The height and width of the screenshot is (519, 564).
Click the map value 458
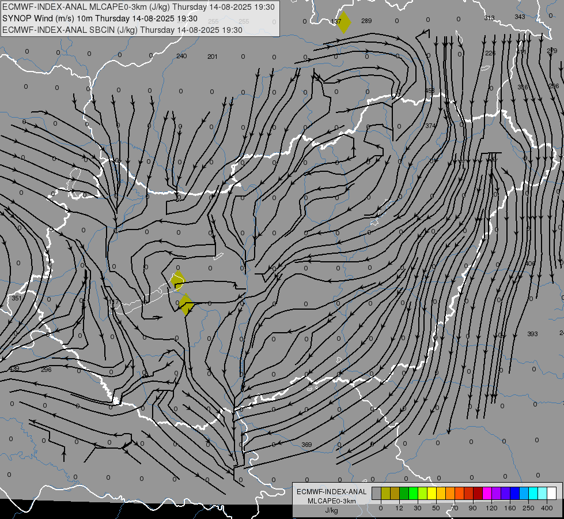click(x=430, y=91)
